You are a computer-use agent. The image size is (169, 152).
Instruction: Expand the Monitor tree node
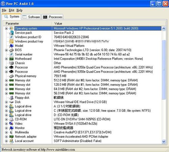[6, 128]
